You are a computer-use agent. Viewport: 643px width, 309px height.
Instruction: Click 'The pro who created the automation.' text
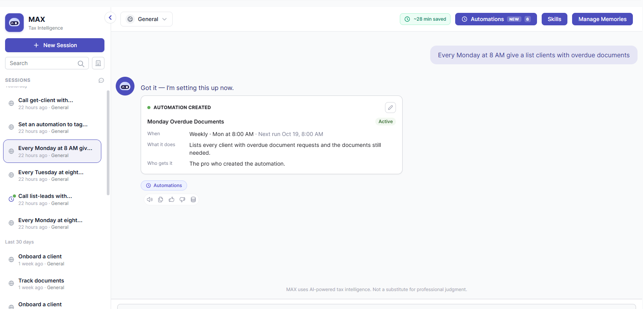click(x=237, y=164)
